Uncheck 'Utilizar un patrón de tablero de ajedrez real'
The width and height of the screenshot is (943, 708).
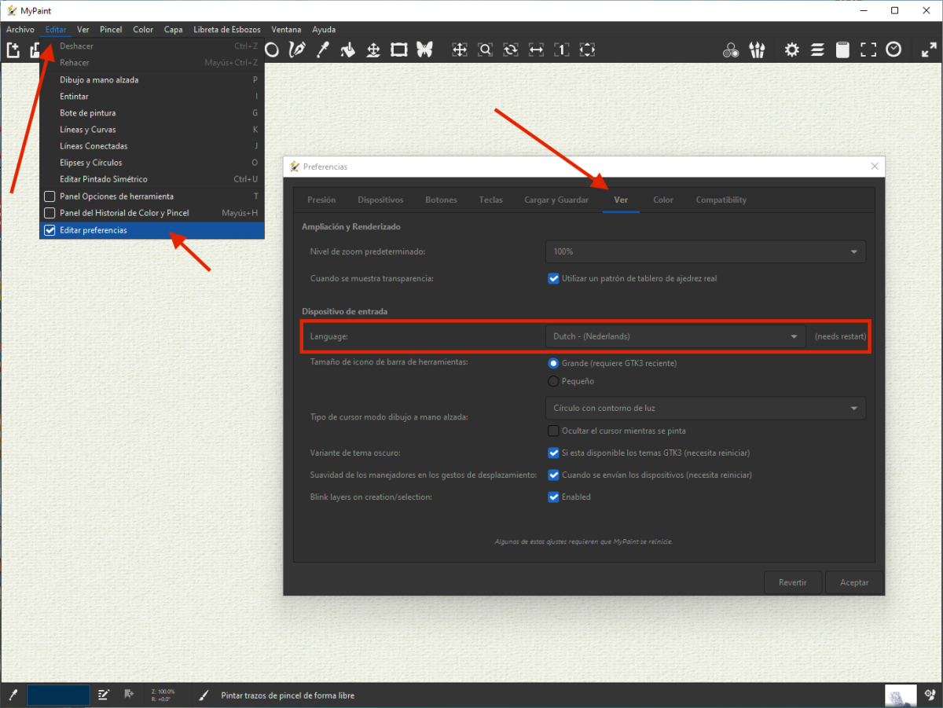553,278
